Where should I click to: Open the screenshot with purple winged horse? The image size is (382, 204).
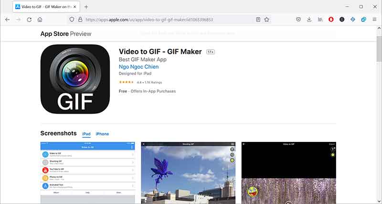(x=188, y=173)
